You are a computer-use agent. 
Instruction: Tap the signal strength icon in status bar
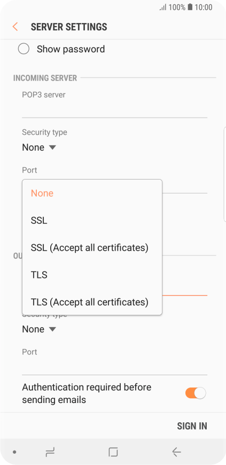click(x=163, y=7)
